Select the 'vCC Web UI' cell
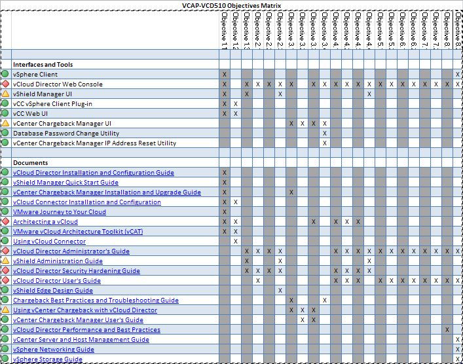 tap(115, 113)
